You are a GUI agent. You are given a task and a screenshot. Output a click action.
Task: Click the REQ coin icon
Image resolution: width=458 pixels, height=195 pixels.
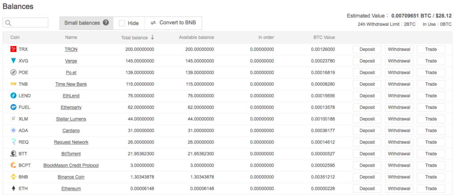[13, 142]
